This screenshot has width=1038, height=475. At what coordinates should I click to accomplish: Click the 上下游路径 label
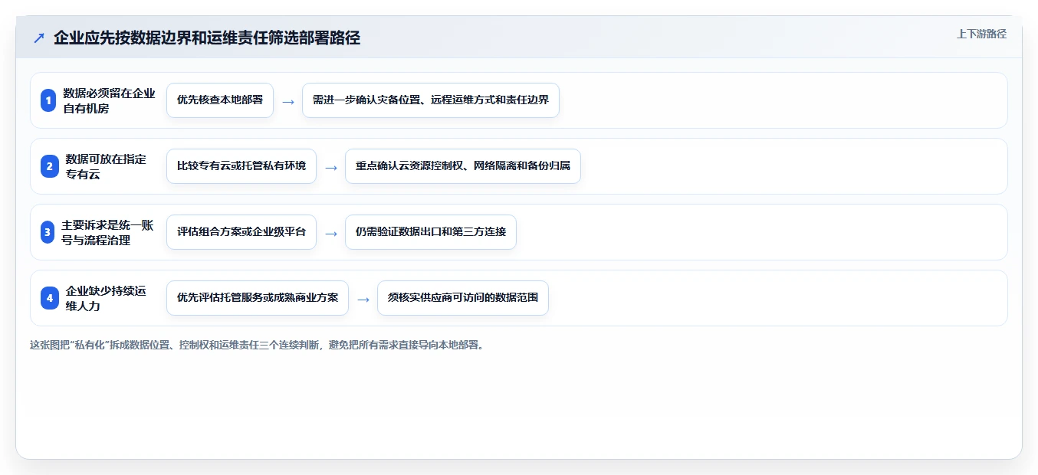coord(981,34)
